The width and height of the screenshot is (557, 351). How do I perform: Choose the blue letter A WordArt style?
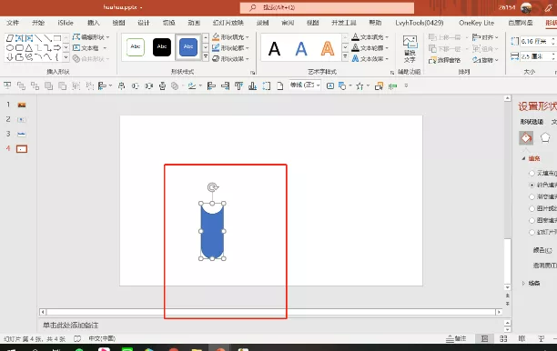point(301,48)
